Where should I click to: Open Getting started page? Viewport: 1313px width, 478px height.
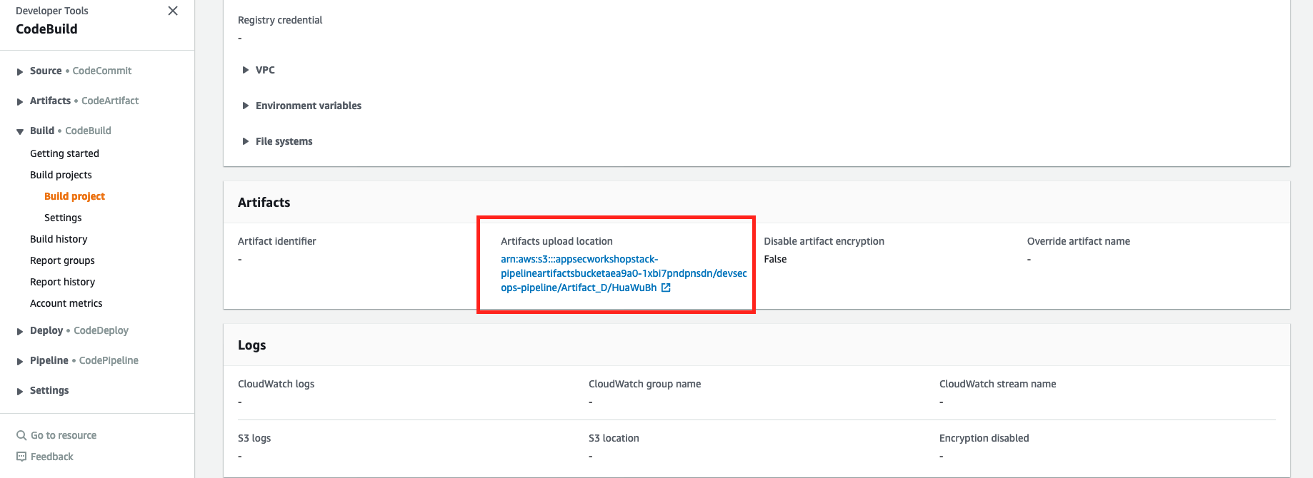[x=64, y=153]
